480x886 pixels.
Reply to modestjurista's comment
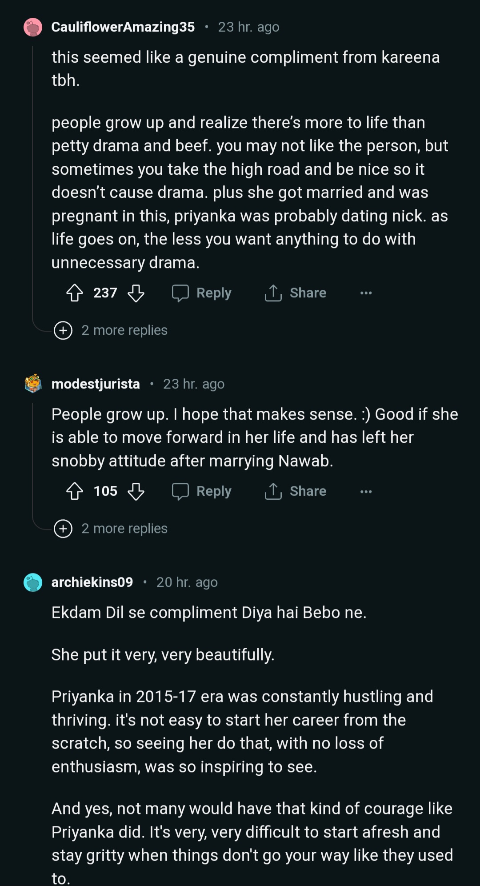point(202,491)
